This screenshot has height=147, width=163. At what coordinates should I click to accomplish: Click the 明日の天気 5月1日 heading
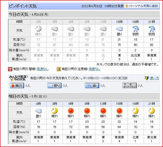click(27, 96)
